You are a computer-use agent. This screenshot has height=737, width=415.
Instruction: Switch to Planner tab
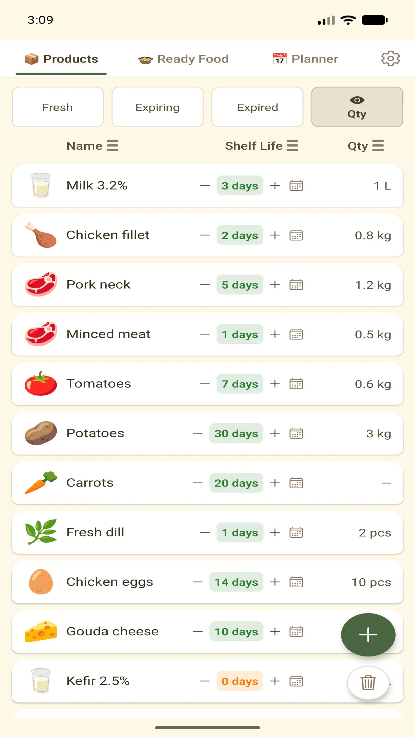[x=305, y=59]
